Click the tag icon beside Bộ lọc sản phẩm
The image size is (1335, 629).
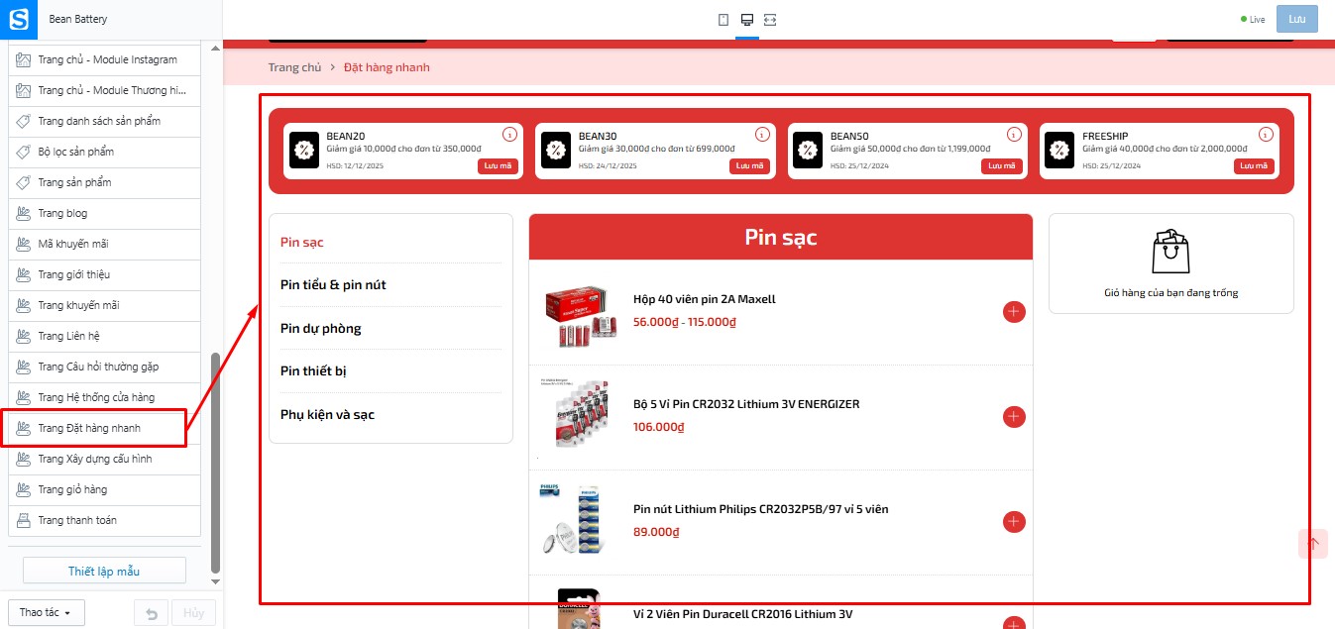coord(25,152)
